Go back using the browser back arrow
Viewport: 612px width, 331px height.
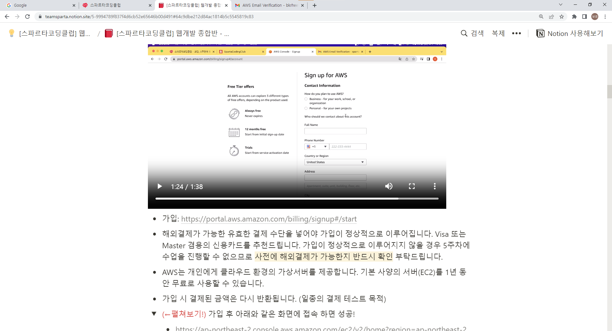click(x=7, y=17)
